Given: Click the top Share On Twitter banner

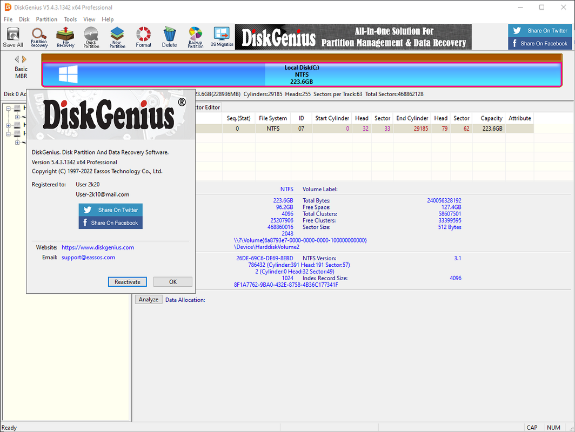Looking at the screenshot, I should 540,30.
